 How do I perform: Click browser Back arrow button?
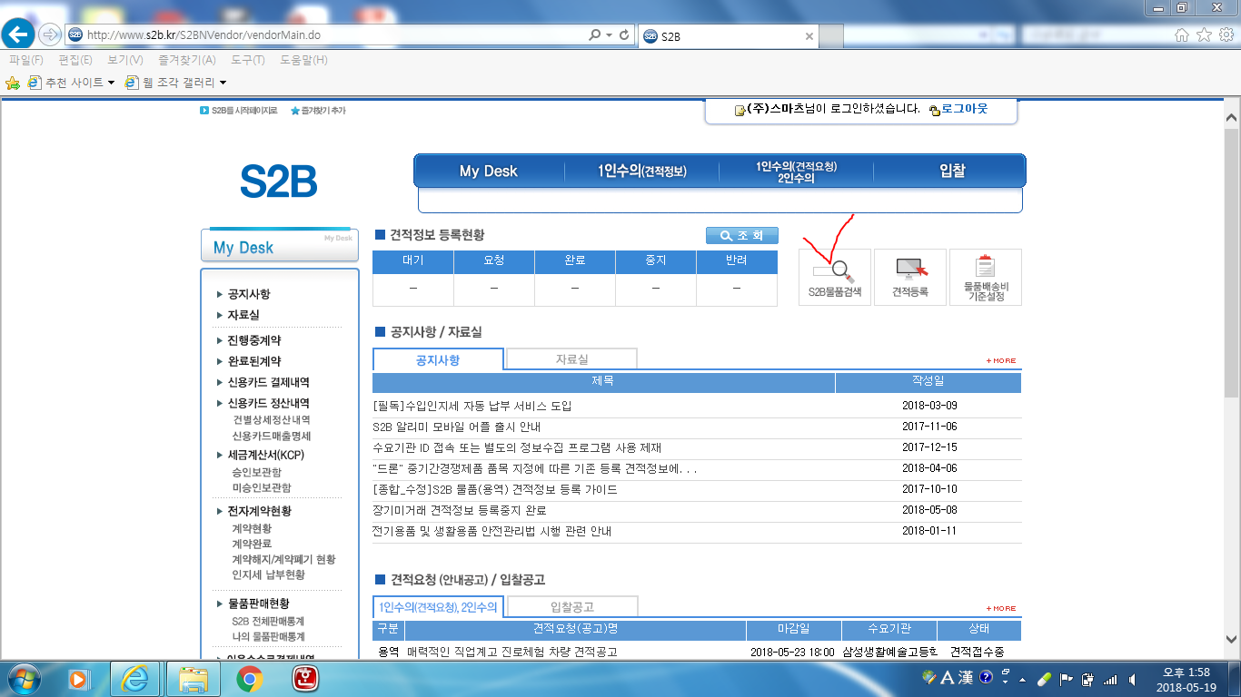tap(19, 34)
